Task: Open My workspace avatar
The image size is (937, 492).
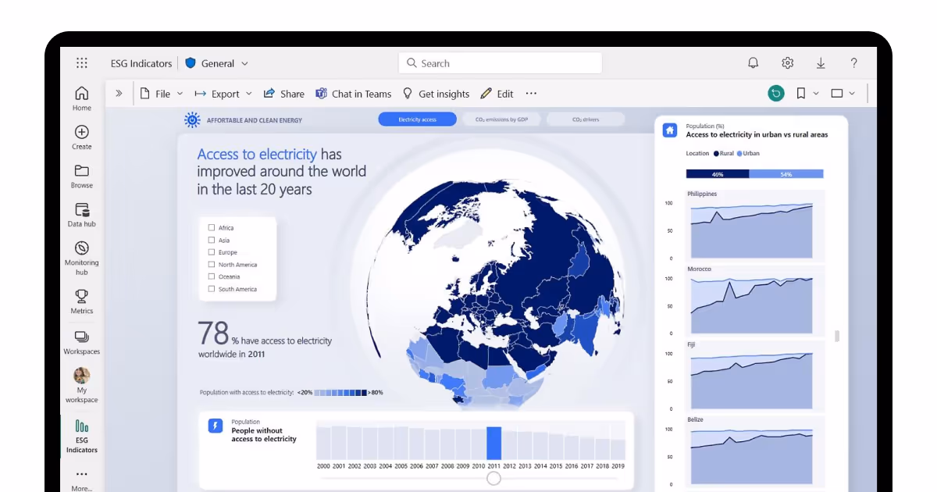Action: (x=82, y=375)
